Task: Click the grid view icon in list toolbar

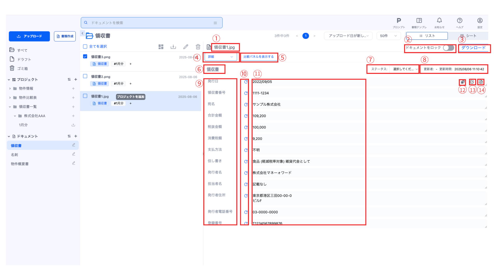Action: tap(161, 47)
